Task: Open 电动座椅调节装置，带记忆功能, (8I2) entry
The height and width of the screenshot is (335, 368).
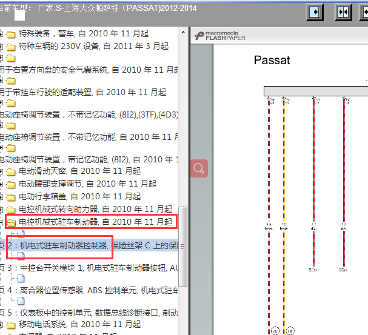Action: (89, 160)
